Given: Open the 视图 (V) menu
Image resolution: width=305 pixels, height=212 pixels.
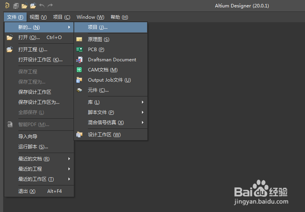Looking at the screenshot, I should coord(38,17).
